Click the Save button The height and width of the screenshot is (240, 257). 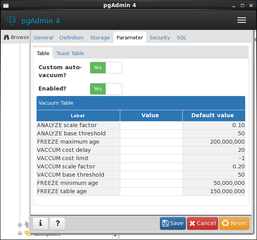(x=173, y=223)
